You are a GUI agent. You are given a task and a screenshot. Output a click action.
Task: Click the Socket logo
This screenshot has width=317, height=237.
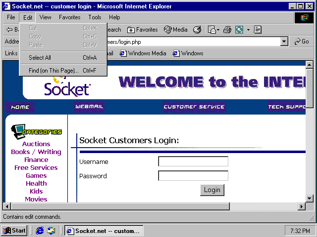pyautogui.click(x=67, y=87)
